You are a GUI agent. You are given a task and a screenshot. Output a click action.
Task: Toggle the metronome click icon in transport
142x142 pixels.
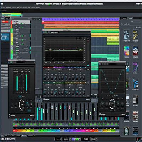tap(97, 139)
